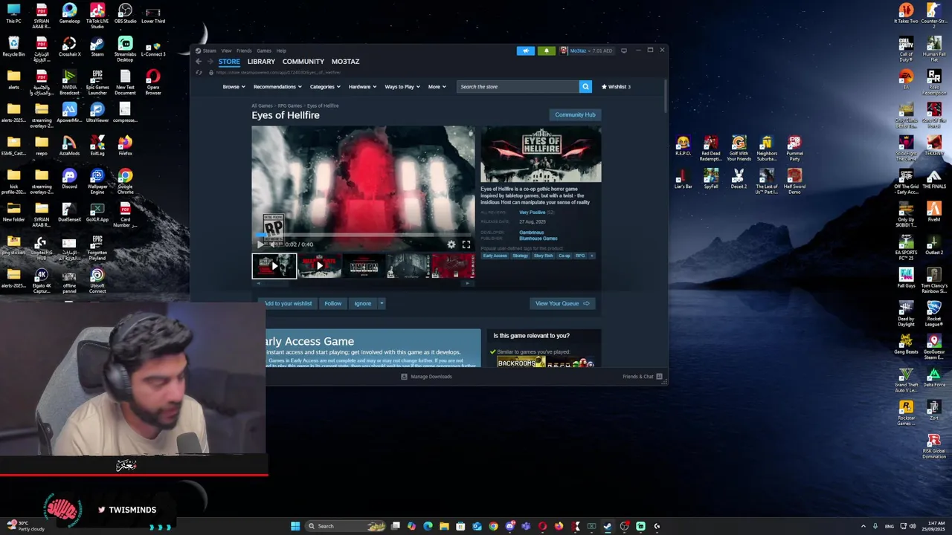Expand the Recommendations dropdown
This screenshot has width=952, height=535.
(277, 87)
